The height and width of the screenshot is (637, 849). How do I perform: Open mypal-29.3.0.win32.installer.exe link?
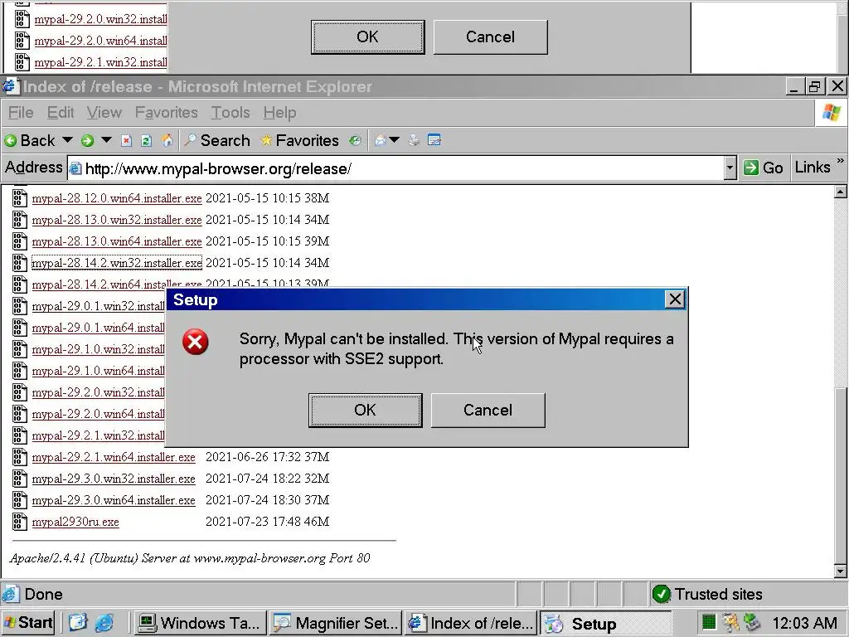pyautogui.click(x=113, y=479)
